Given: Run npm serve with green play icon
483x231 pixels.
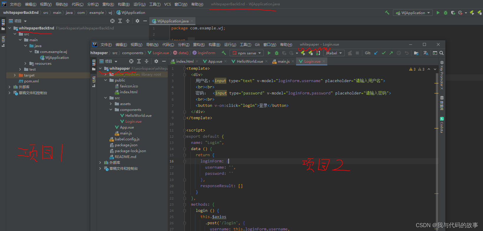Looking at the screenshot, I should (269, 53).
